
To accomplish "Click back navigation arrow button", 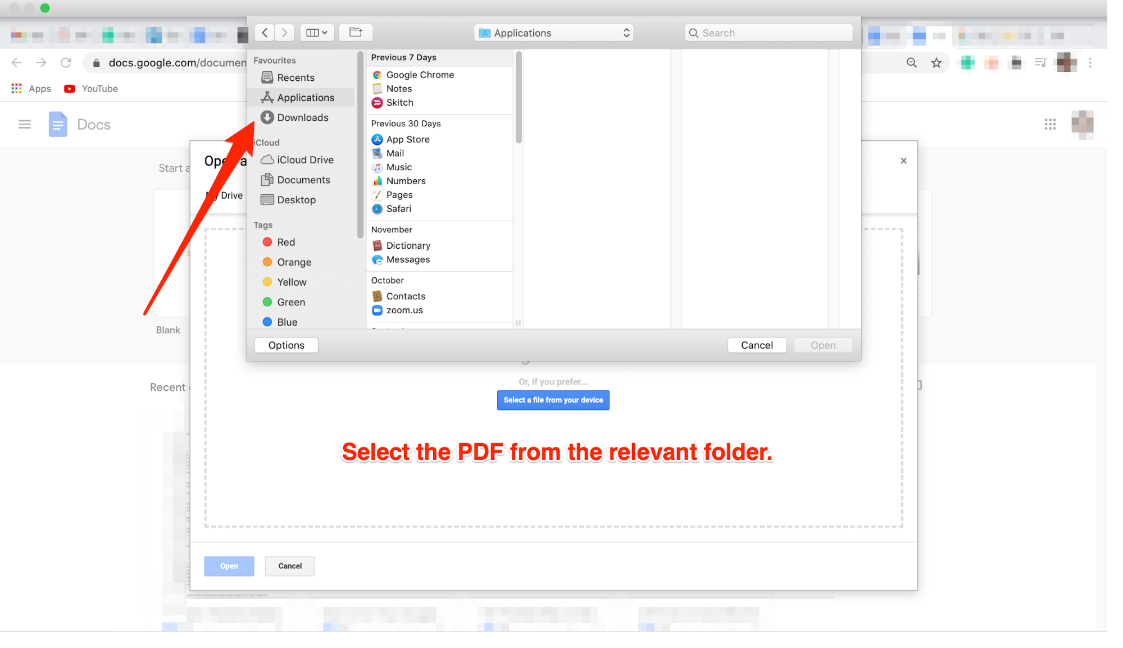I will (265, 33).
